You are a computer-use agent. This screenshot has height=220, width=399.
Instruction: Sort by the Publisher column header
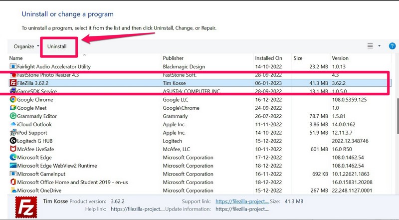174,58
